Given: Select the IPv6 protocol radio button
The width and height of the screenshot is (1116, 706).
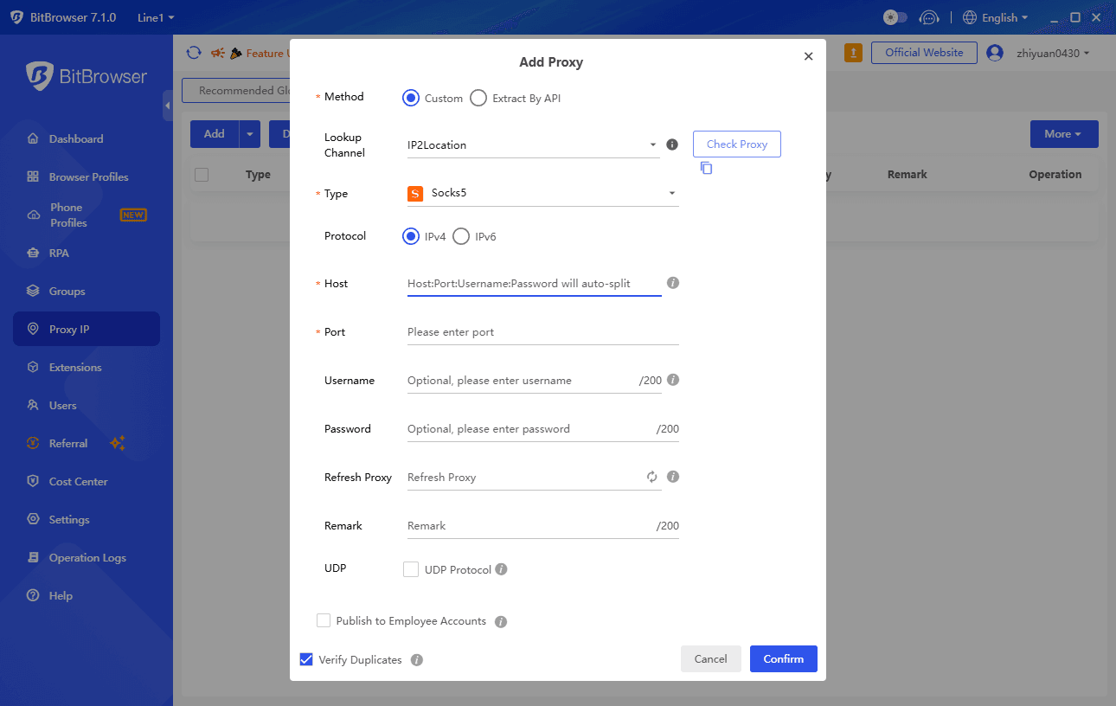Looking at the screenshot, I should 460,235.
